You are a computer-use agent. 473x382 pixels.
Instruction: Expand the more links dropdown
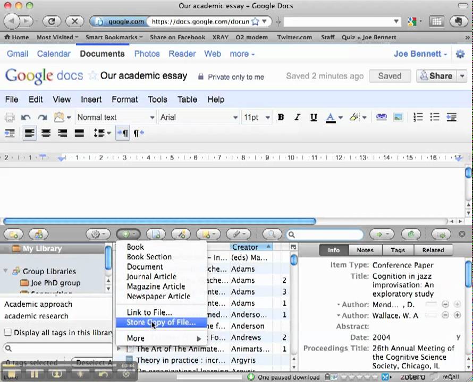242,54
